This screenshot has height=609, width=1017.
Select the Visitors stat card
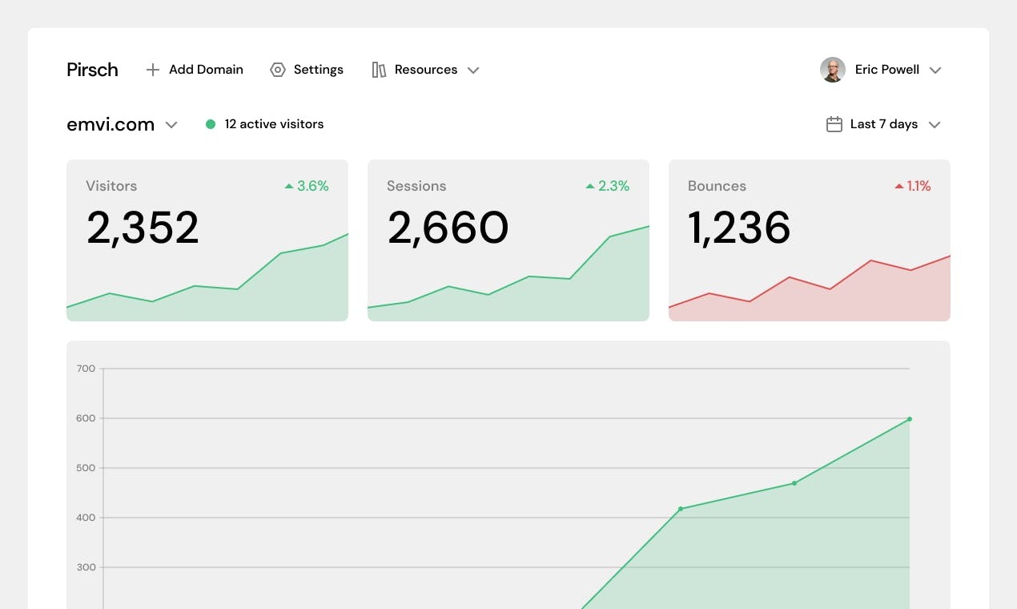point(207,240)
